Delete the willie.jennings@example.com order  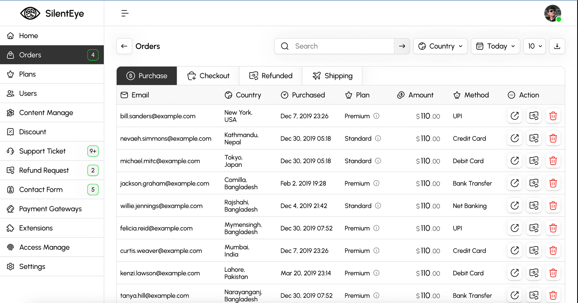[x=553, y=206]
